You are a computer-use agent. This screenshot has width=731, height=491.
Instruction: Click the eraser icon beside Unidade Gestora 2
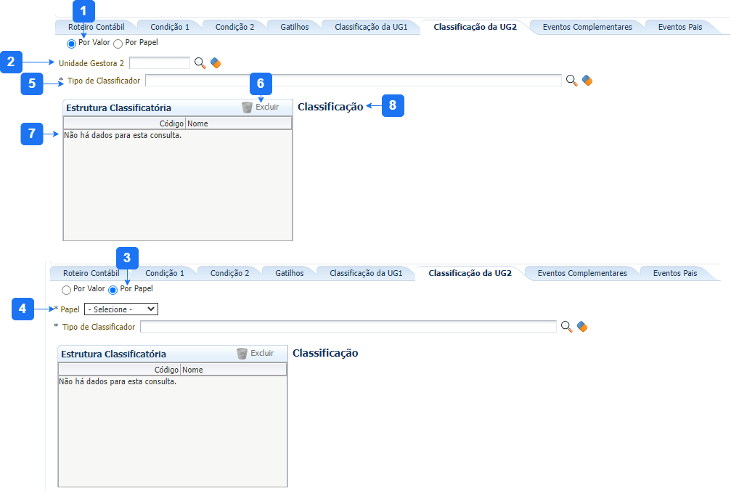[216, 63]
